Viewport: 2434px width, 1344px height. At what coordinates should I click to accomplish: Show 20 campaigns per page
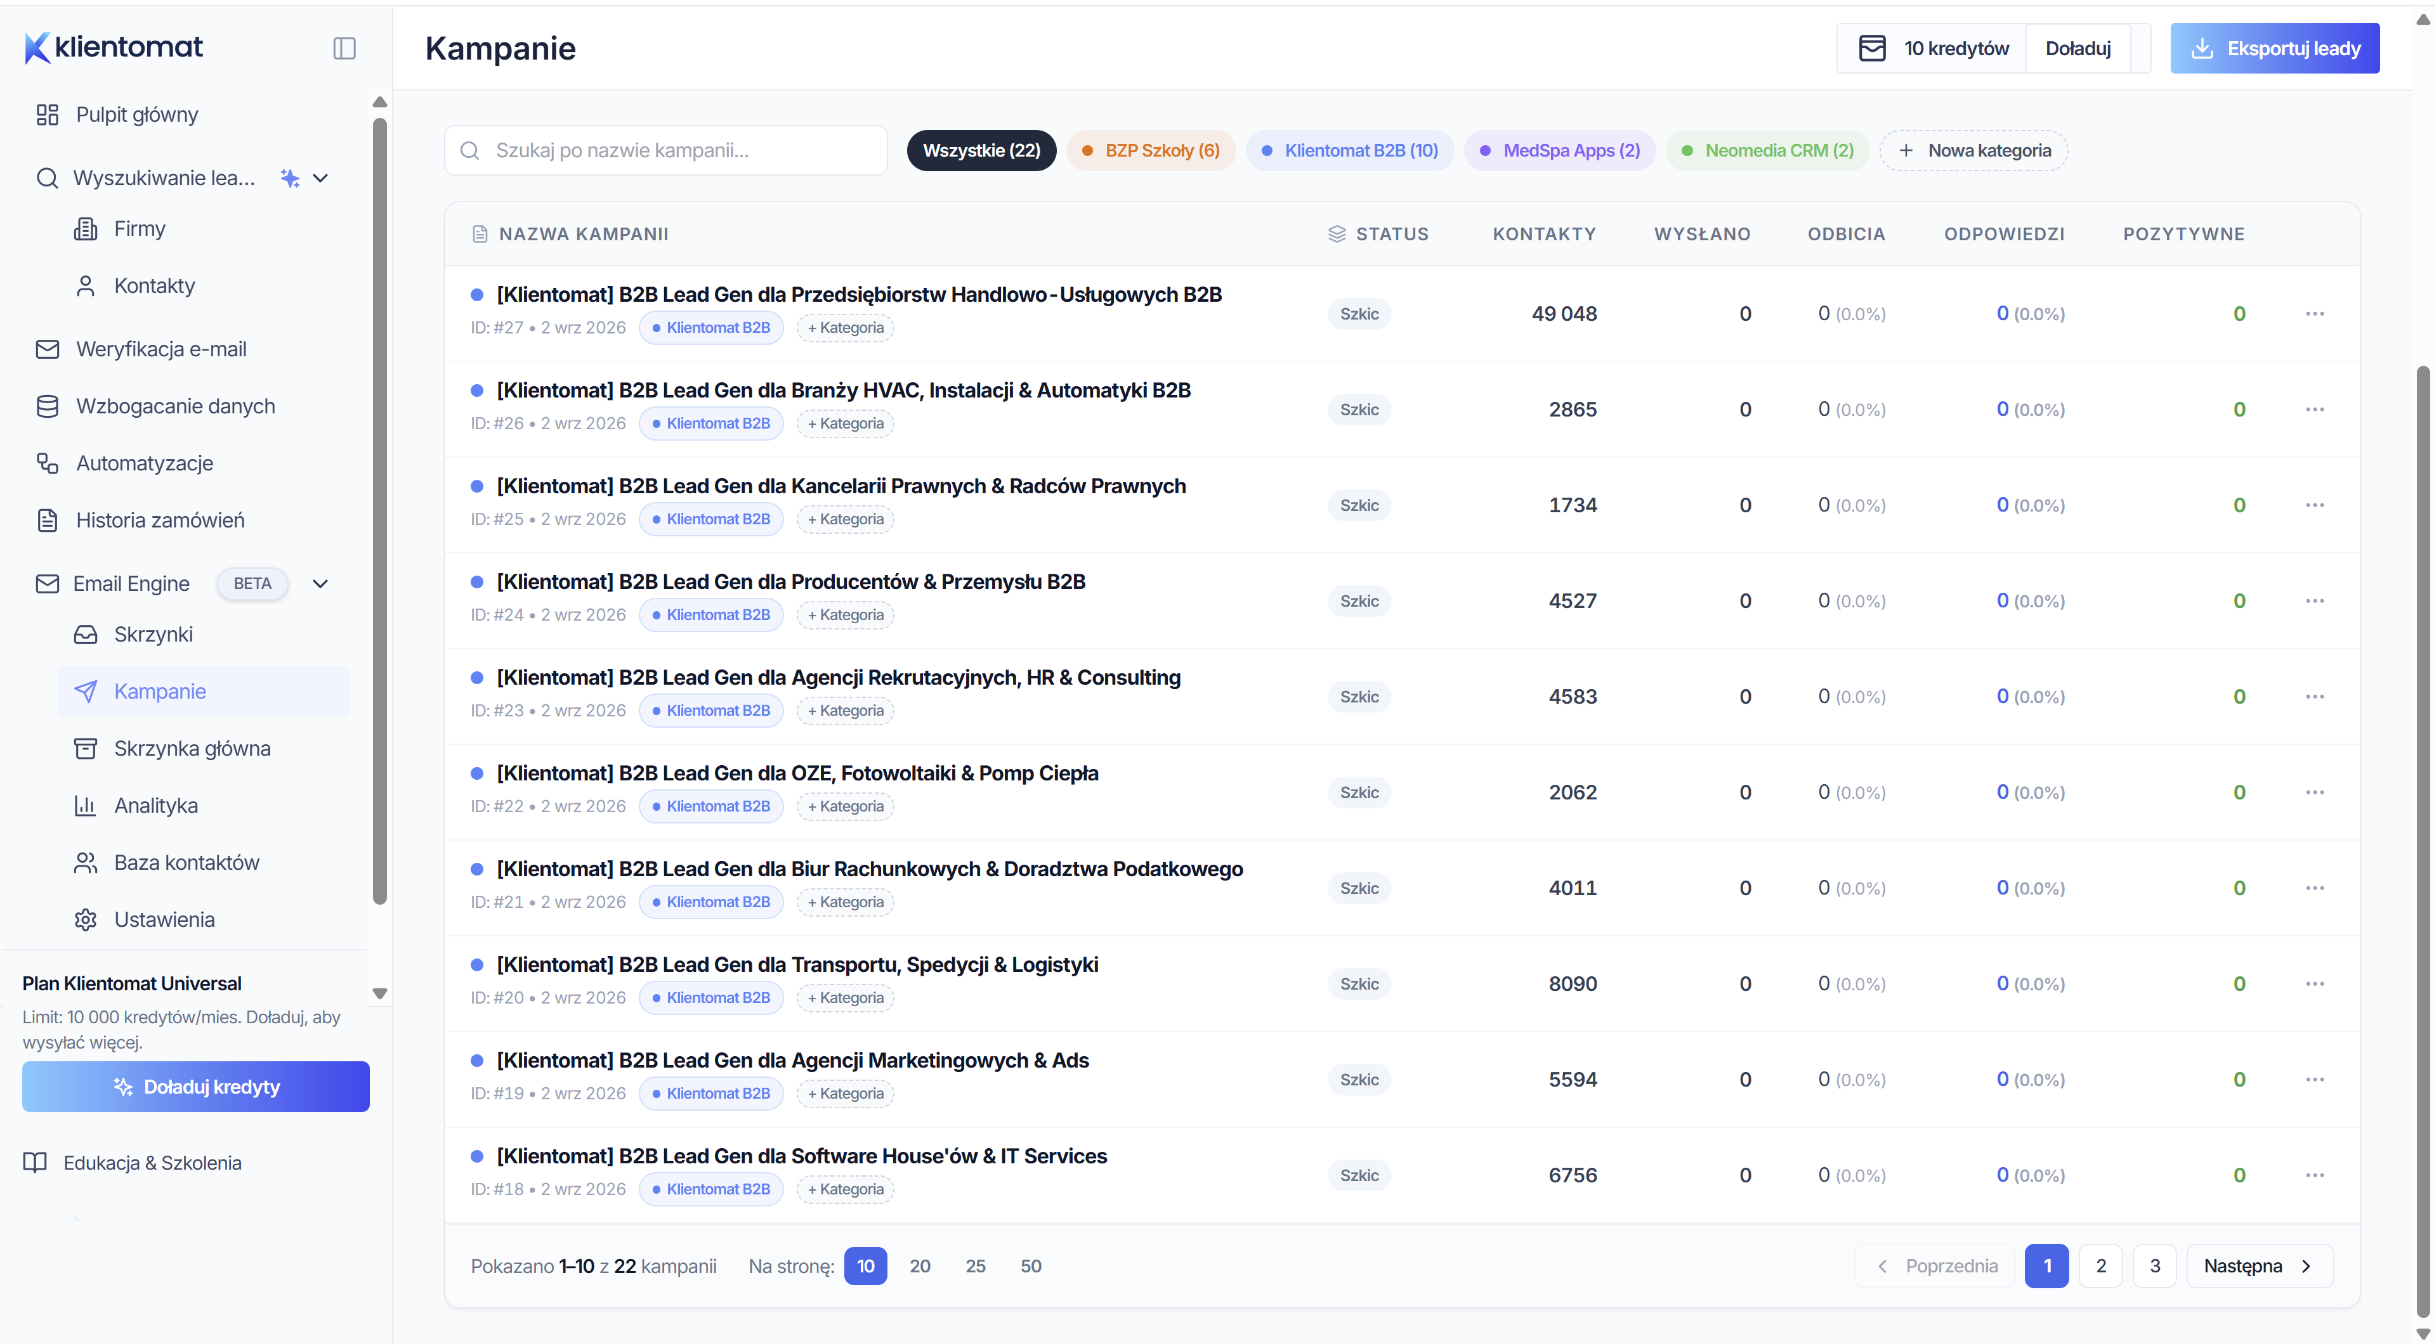tap(919, 1265)
